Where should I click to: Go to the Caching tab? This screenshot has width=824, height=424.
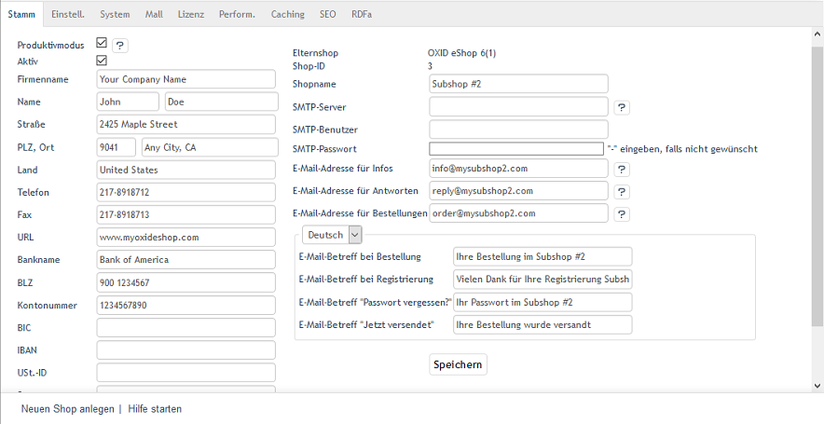click(287, 14)
